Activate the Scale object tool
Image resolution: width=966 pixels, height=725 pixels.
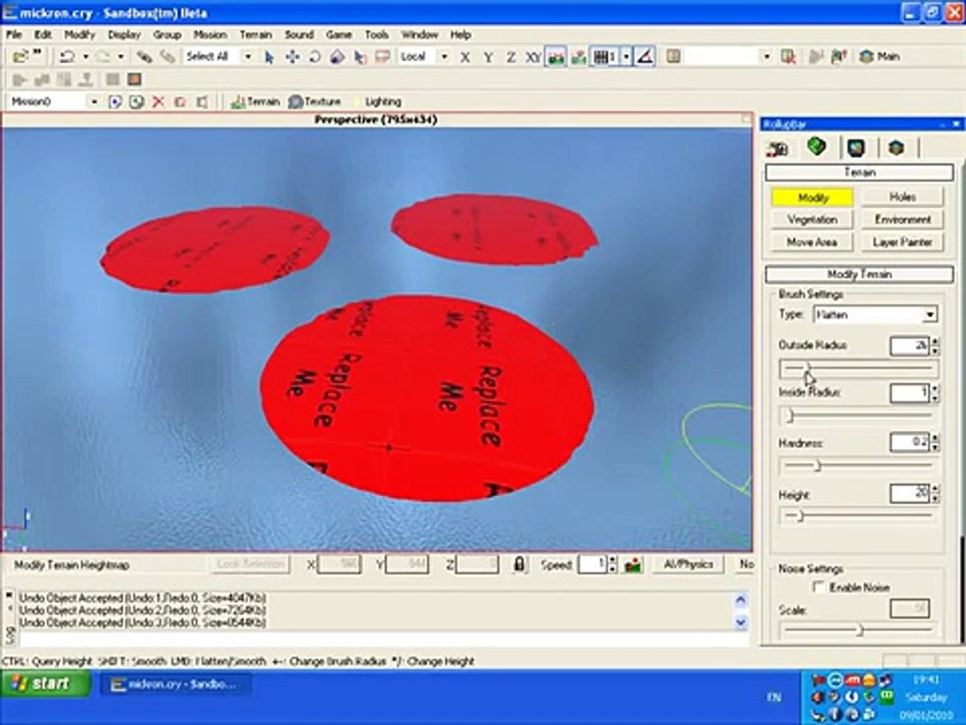click(x=337, y=57)
